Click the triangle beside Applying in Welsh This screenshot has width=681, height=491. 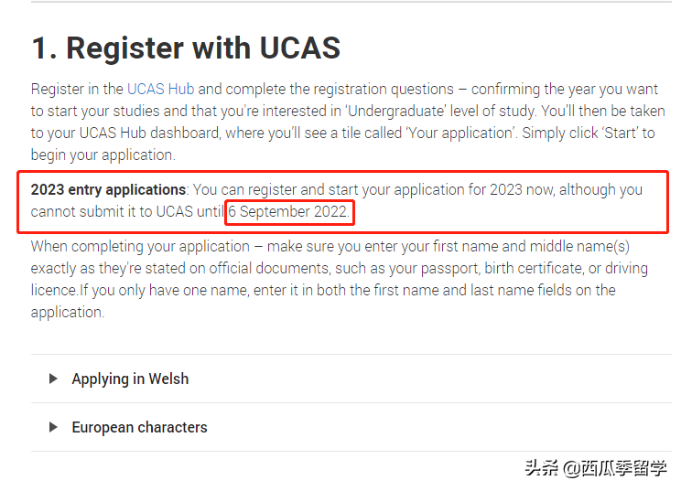tap(54, 379)
